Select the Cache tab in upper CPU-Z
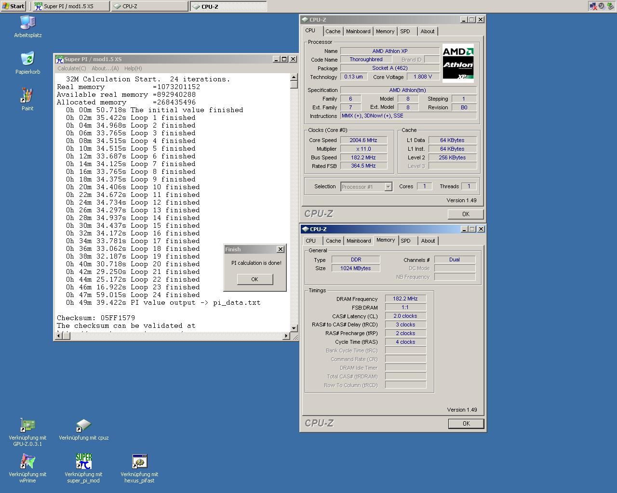This screenshot has height=493, width=617. pos(333,31)
